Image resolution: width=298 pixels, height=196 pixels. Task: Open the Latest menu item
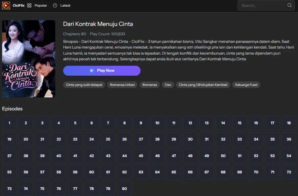tap(65, 5)
